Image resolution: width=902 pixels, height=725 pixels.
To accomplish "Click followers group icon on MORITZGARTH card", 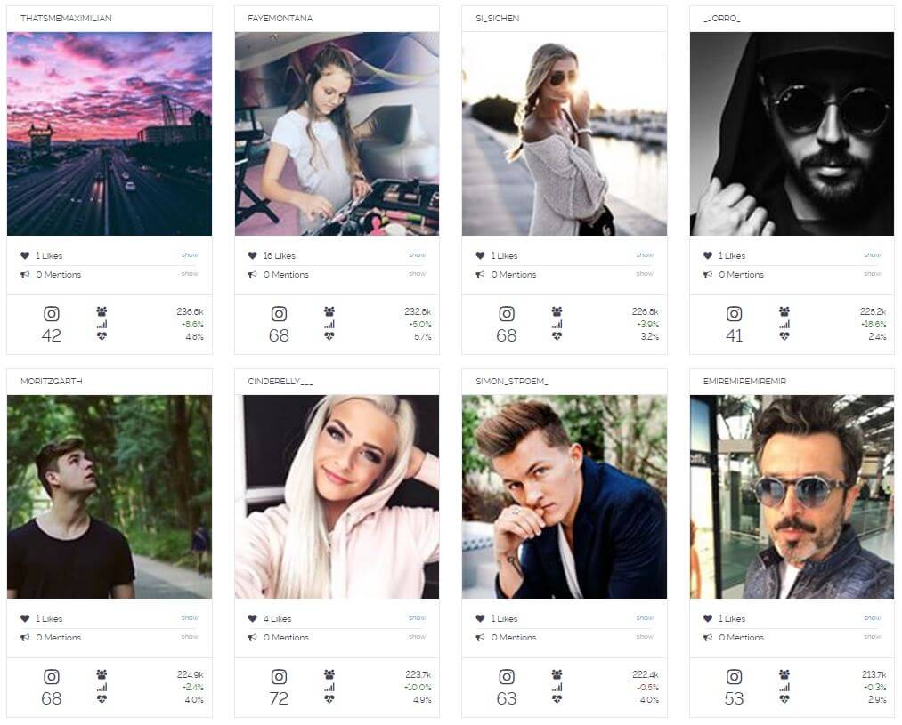I will 102,674.
